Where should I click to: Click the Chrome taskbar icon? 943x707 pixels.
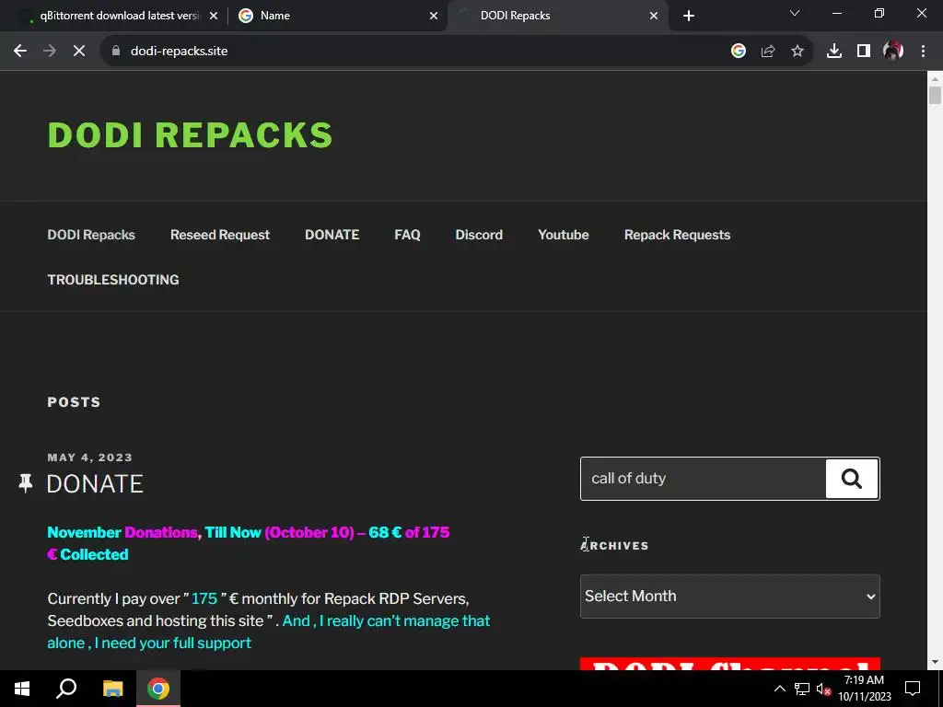[158, 689]
